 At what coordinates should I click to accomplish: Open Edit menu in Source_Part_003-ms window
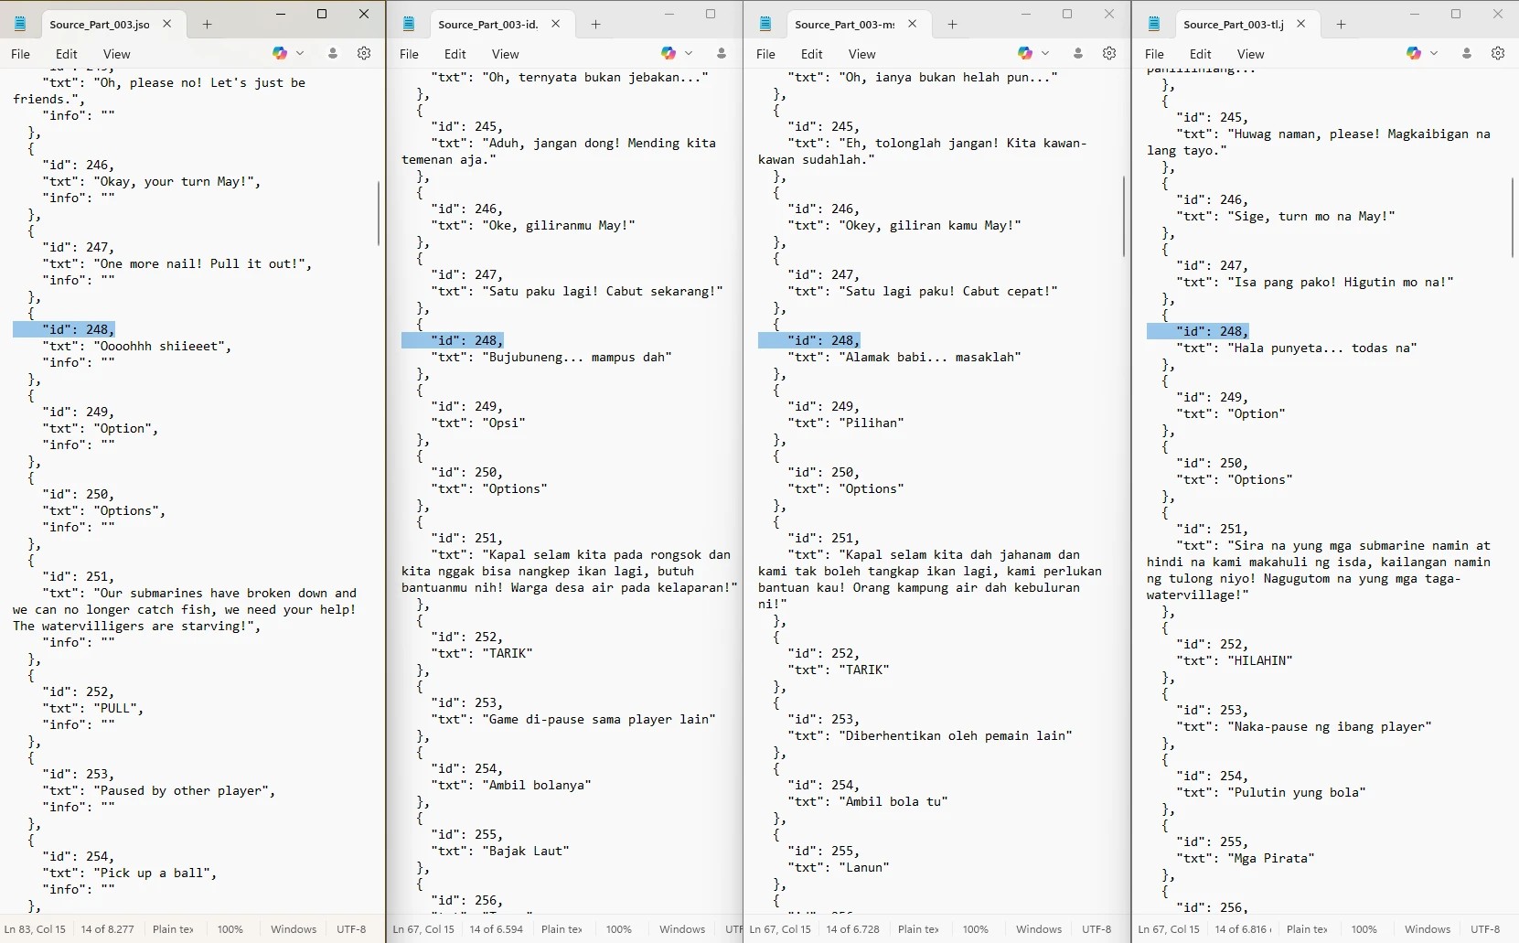point(812,54)
